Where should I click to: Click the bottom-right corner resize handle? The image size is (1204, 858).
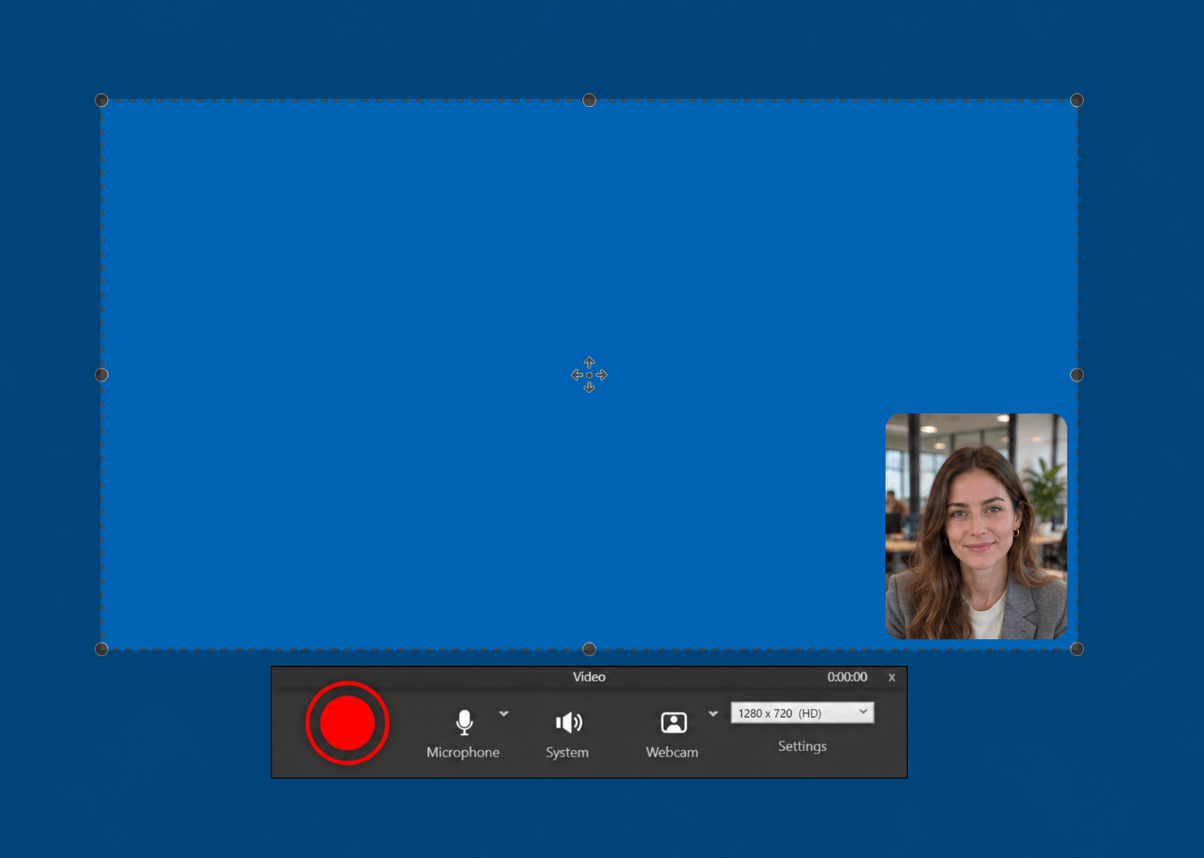click(x=1077, y=649)
